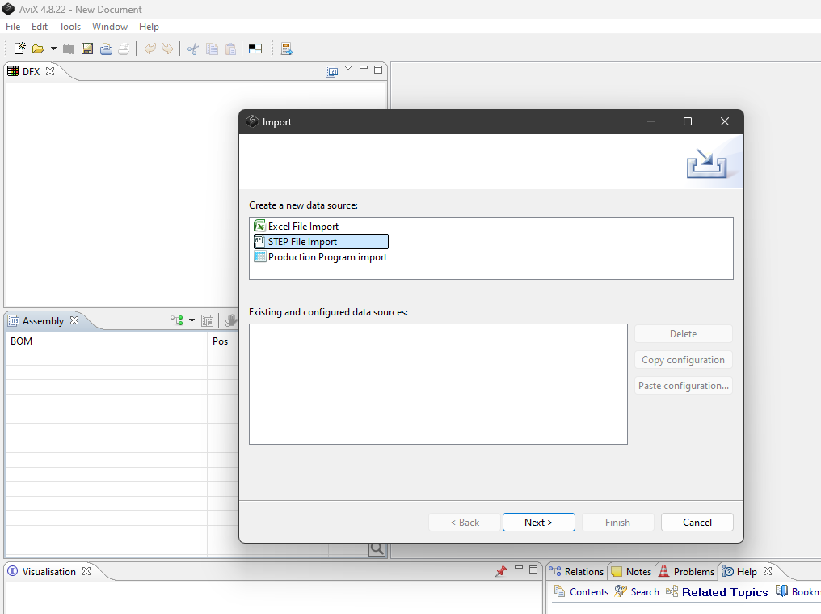Open a file using the folder toolbar icon

[40, 49]
